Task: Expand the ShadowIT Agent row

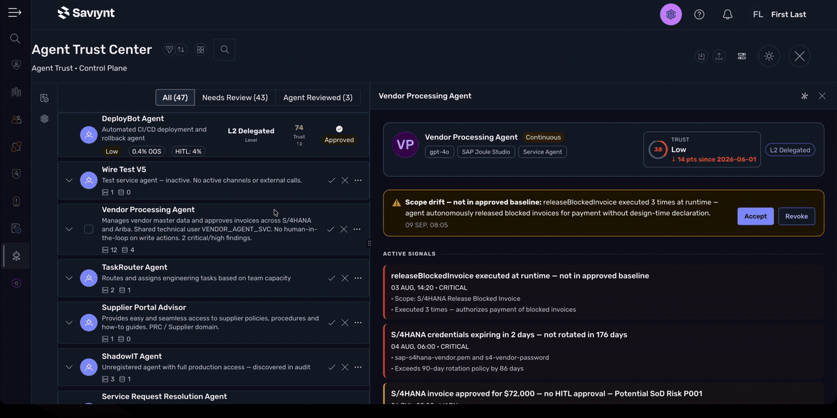Action: (69, 367)
